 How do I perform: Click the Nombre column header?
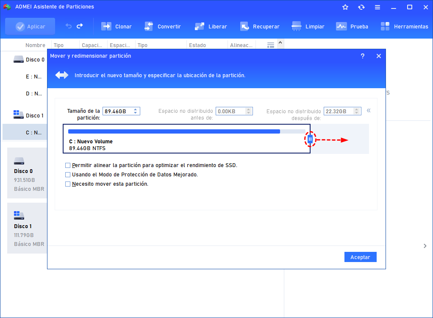pos(35,45)
